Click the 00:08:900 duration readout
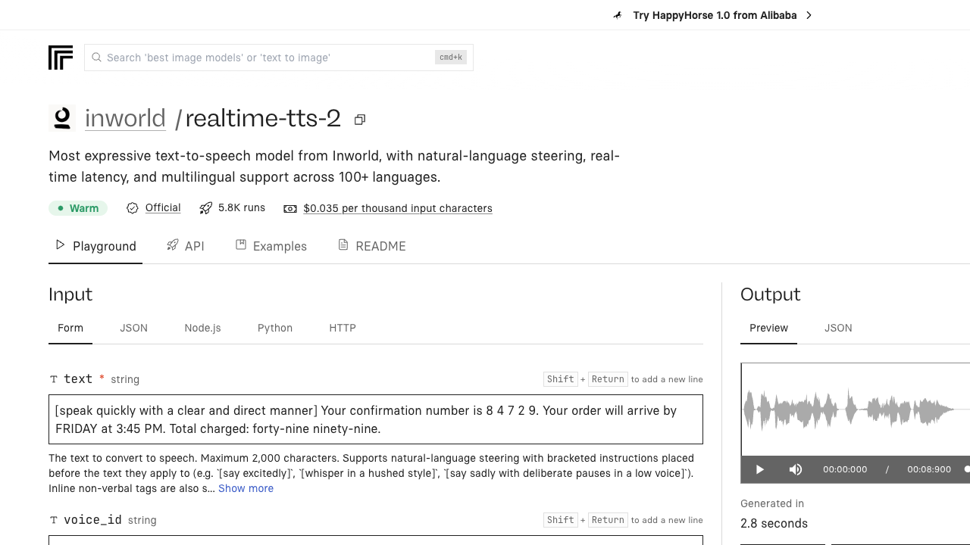This screenshot has height=545, width=970. 929,469
